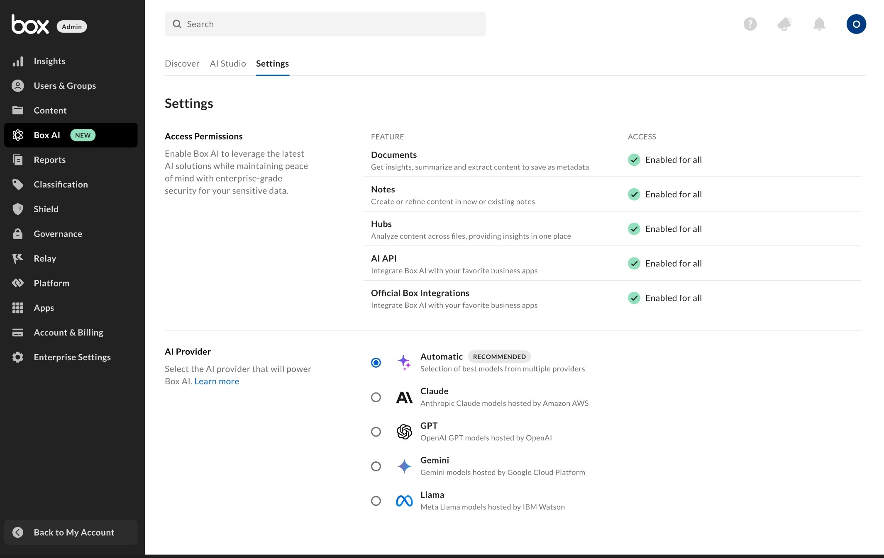This screenshot has width=884, height=558.
Task: Open the Insights section in the sidebar
Action: (49, 61)
